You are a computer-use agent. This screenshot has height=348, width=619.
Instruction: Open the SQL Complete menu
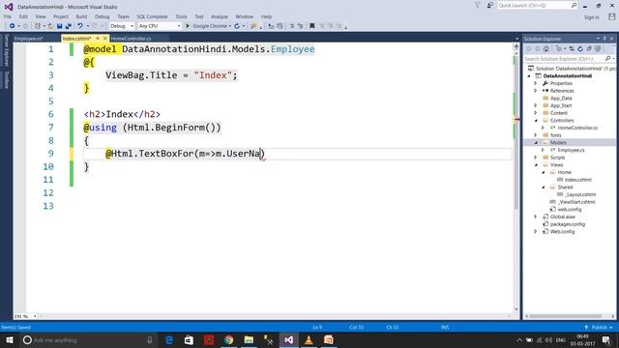tap(152, 16)
